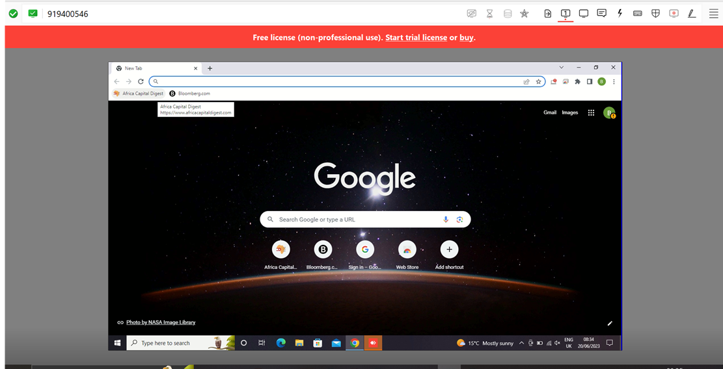Open Chrome three-dot menu

coord(614,81)
